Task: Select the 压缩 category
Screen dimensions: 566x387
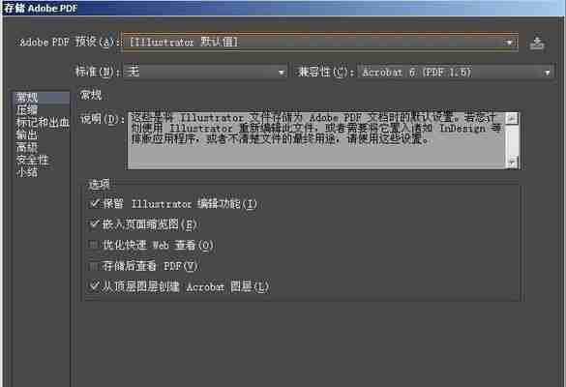Action: (27, 109)
